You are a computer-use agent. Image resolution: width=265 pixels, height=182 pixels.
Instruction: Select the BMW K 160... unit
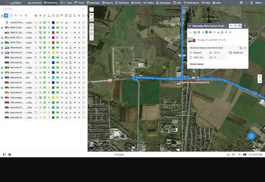(x=16, y=33)
